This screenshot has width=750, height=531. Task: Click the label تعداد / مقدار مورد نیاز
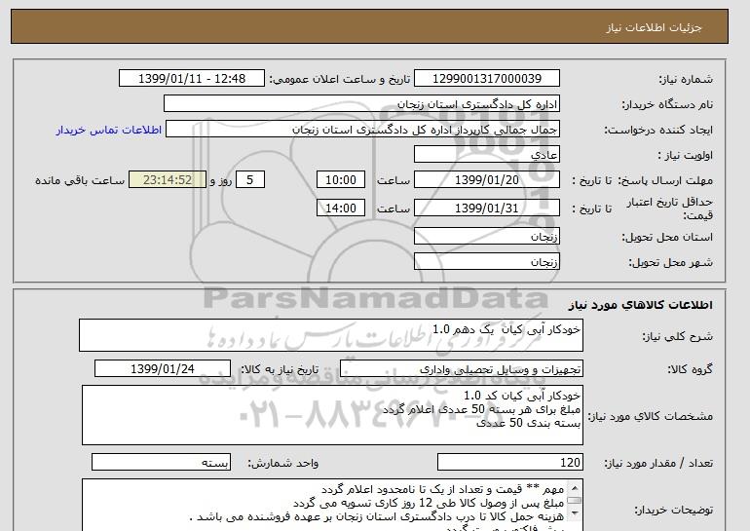(658, 463)
